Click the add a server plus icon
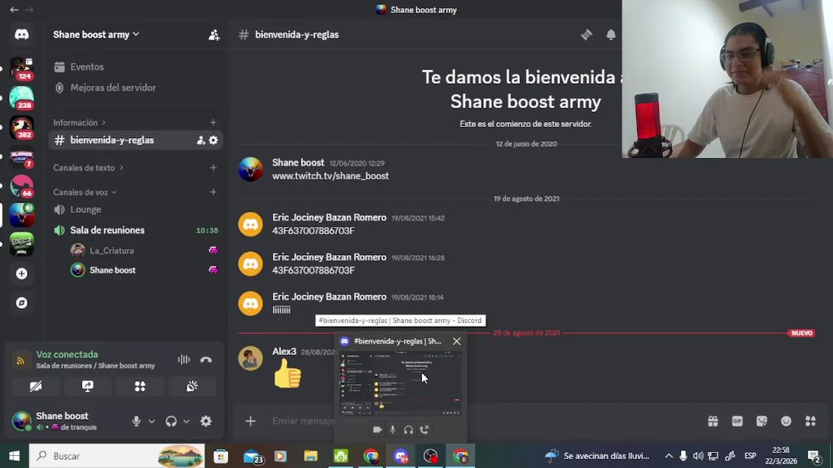833x468 pixels. tap(21, 274)
